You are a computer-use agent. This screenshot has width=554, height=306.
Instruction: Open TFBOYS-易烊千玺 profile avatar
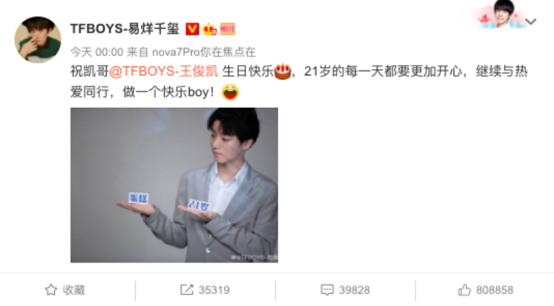38,40
